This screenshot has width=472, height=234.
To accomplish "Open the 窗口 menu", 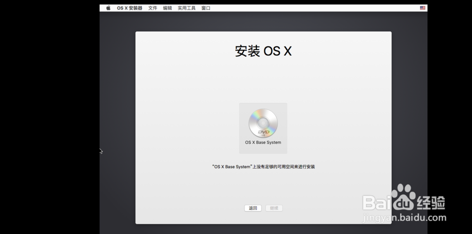I will coord(206,8).
